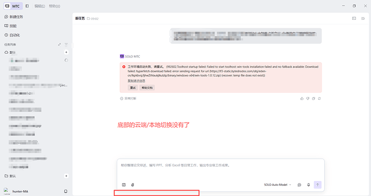Add a task to the folder 默认 group
Viewport: 371px width, 196px height.
pos(66,176)
